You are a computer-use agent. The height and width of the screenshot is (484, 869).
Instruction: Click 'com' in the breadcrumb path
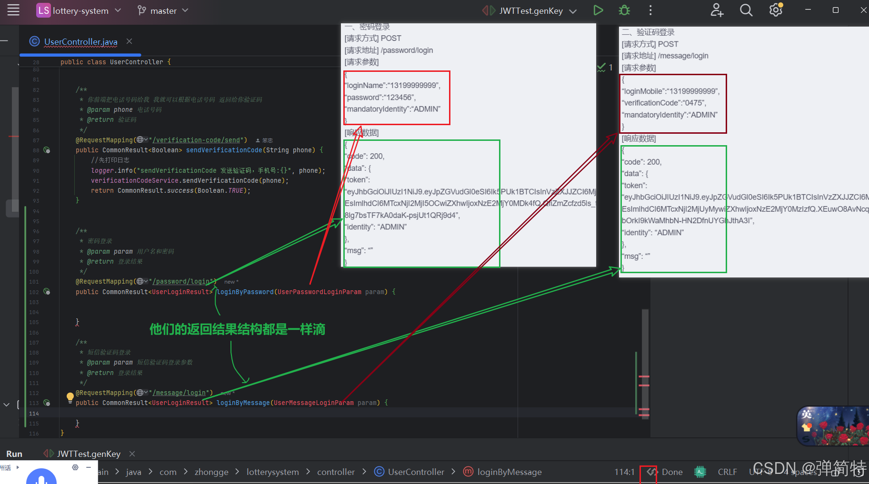tap(168, 472)
